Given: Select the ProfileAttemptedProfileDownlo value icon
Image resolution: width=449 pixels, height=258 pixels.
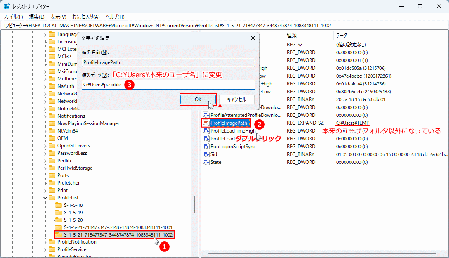Looking at the screenshot, I should pos(206,115).
